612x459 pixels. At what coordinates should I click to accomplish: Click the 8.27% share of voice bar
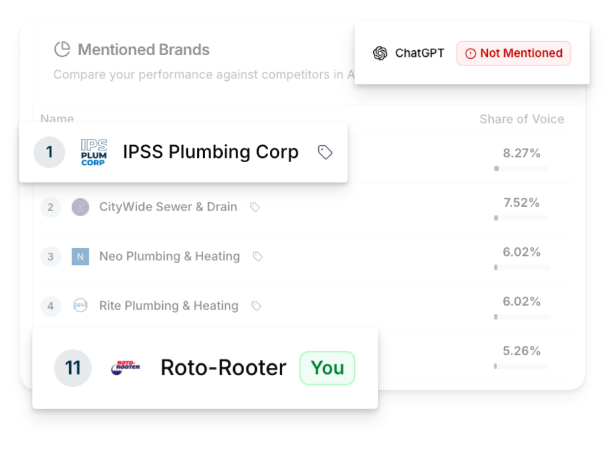pos(521,168)
